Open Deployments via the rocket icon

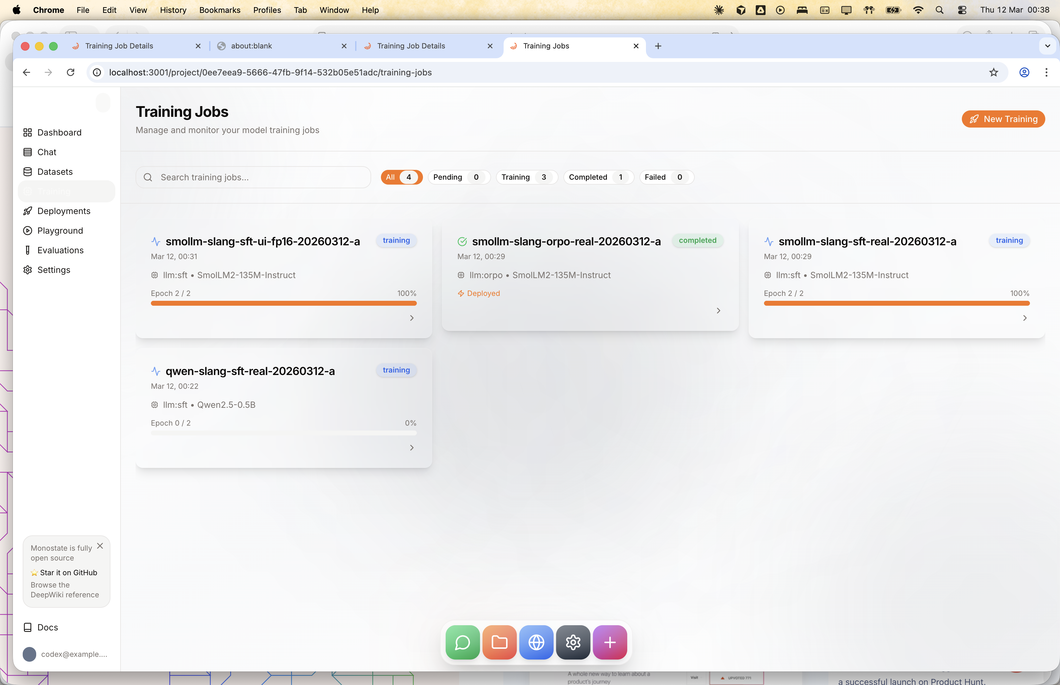point(28,211)
